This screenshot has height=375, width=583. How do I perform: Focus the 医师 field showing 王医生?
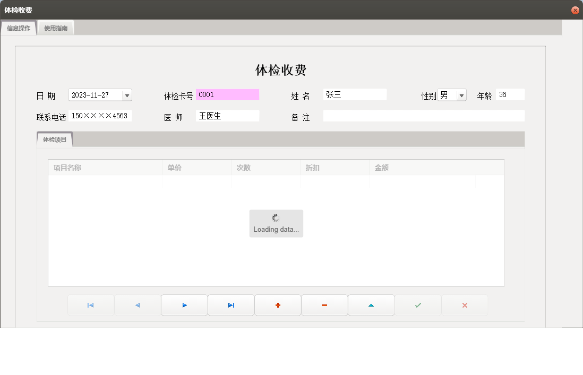click(227, 116)
